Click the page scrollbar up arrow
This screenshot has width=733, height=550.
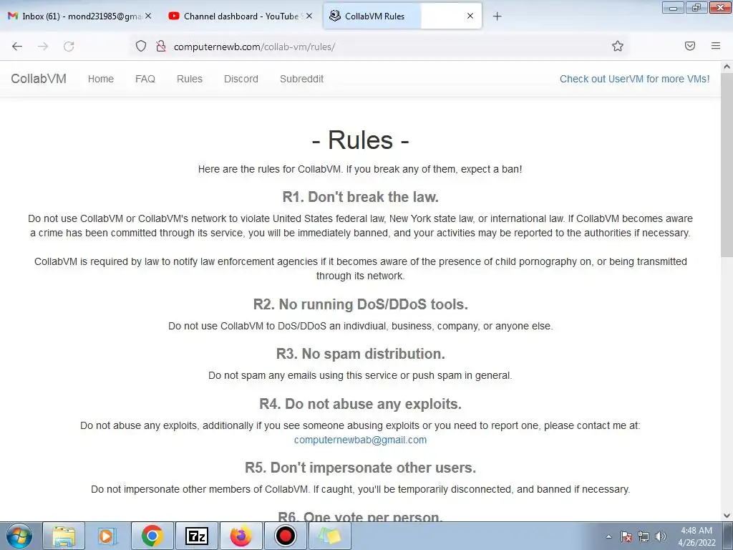(727, 67)
